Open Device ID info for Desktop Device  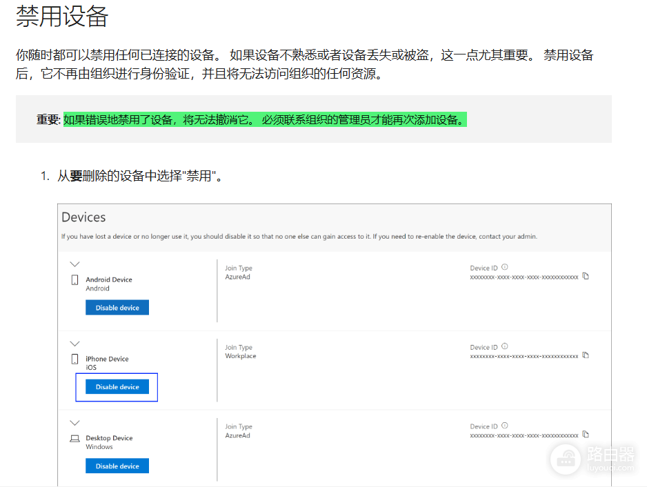[505, 426]
